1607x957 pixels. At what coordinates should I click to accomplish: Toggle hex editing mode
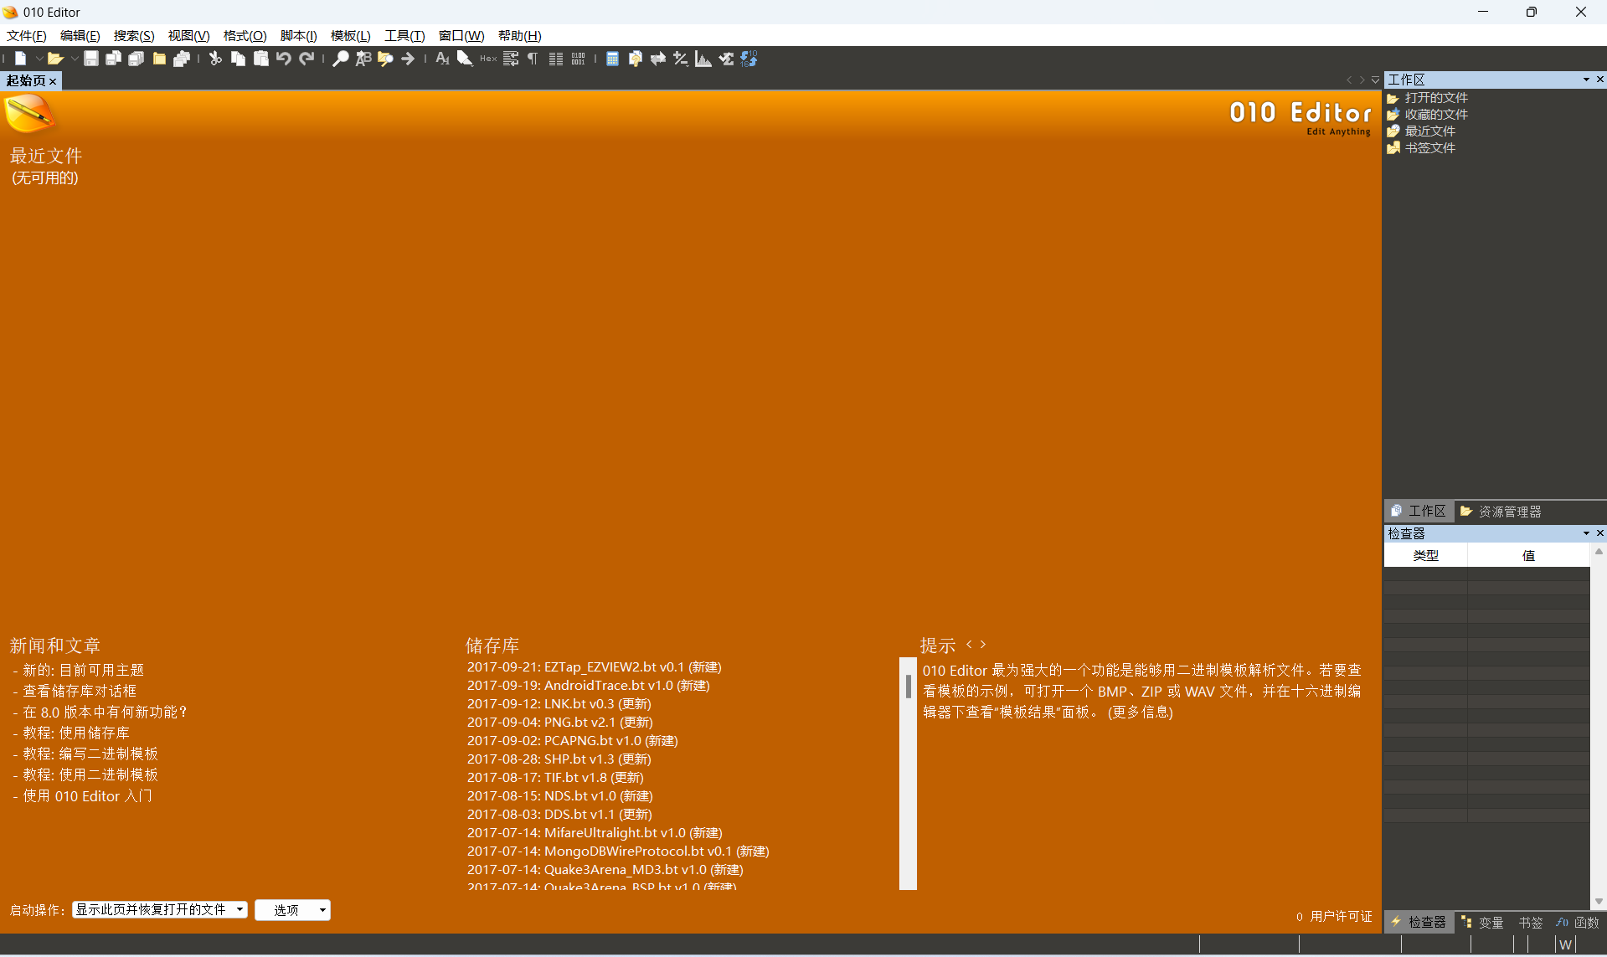489,58
